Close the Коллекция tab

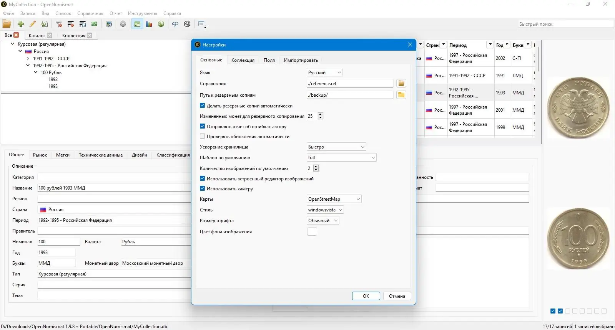point(90,35)
